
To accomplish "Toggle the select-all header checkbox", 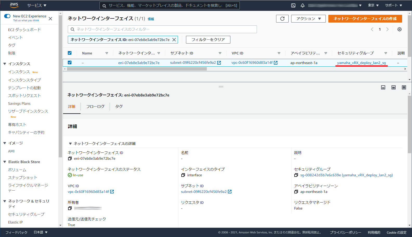I will pos(70,53).
